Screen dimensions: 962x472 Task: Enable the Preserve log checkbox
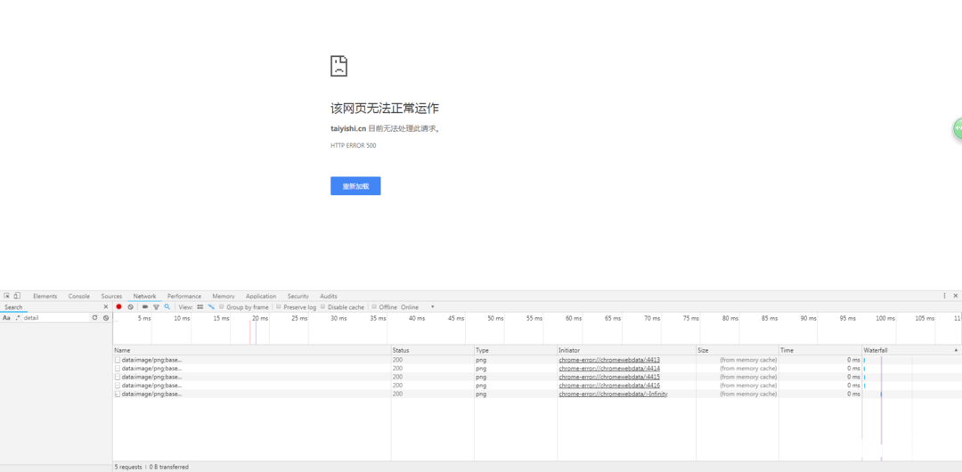click(x=279, y=307)
